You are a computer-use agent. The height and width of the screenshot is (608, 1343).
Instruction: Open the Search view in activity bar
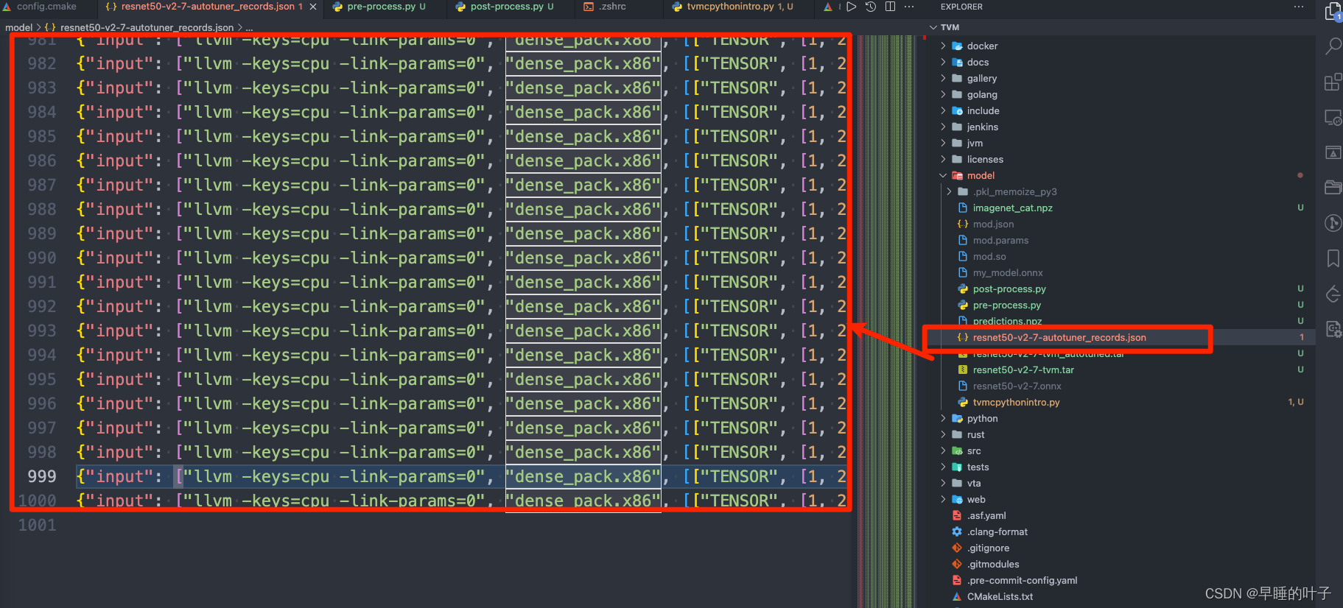click(1333, 46)
